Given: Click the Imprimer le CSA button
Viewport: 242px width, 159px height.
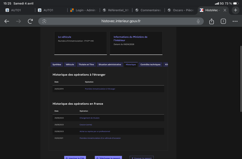Looking at the screenshot, I should (x=75, y=158).
